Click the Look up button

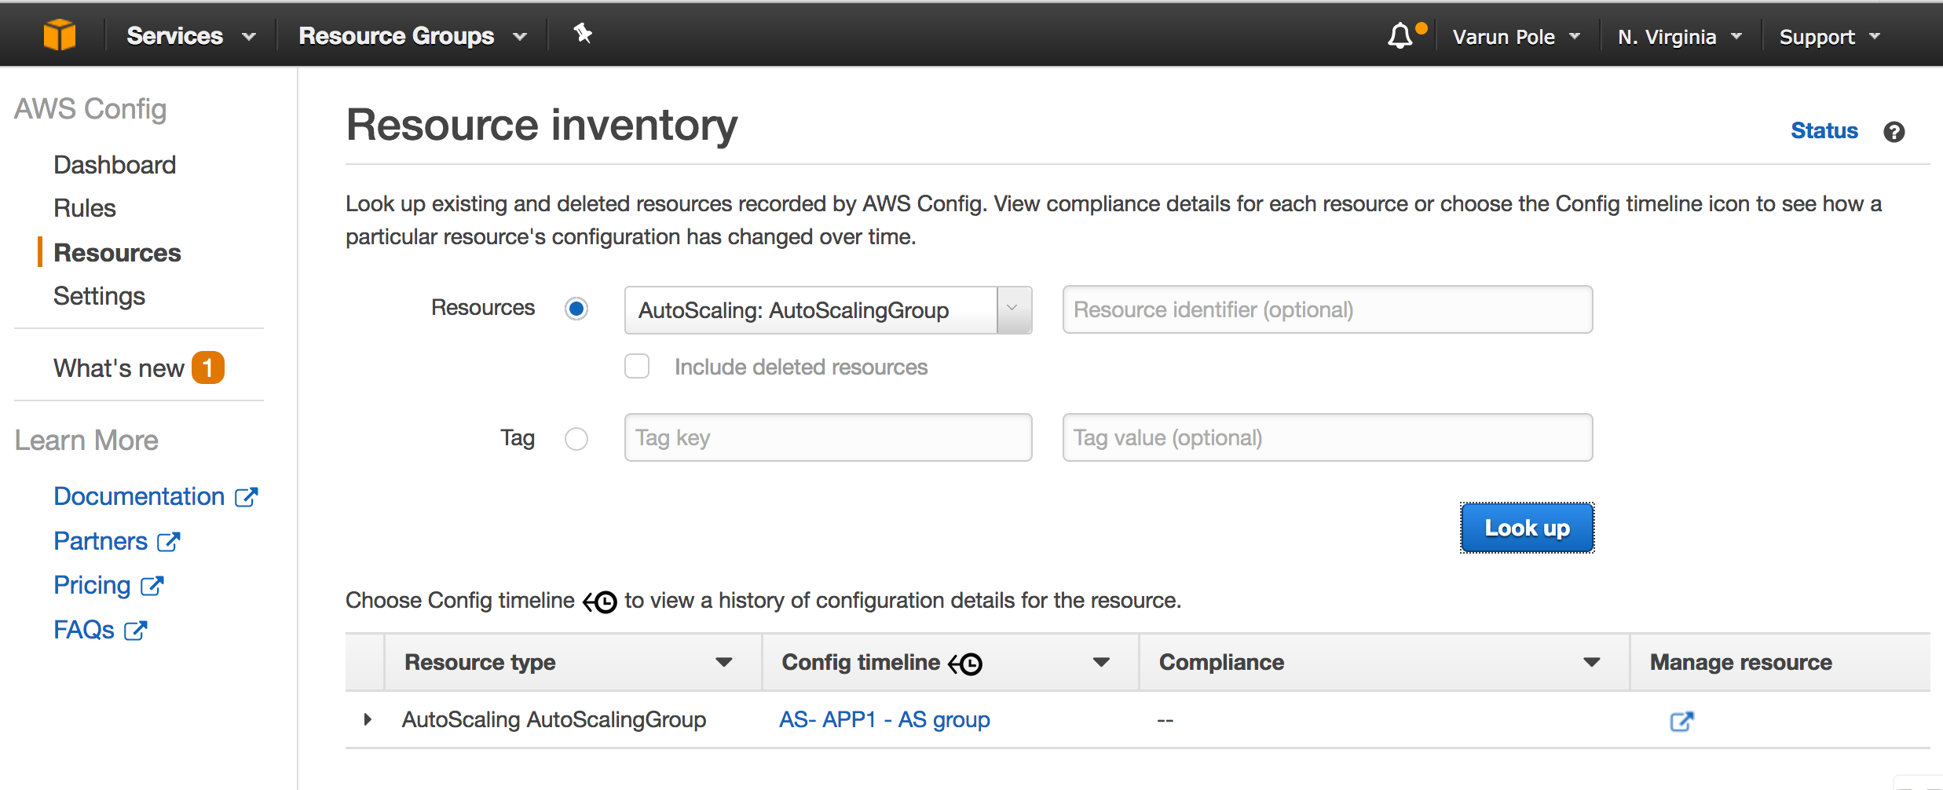pos(1527,528)
